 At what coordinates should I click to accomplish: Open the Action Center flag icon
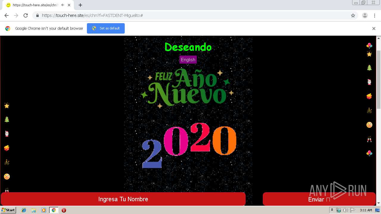353,210
